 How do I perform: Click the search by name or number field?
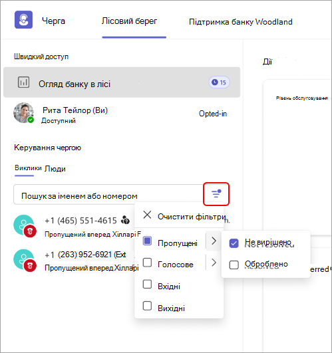tap(108, 195)
